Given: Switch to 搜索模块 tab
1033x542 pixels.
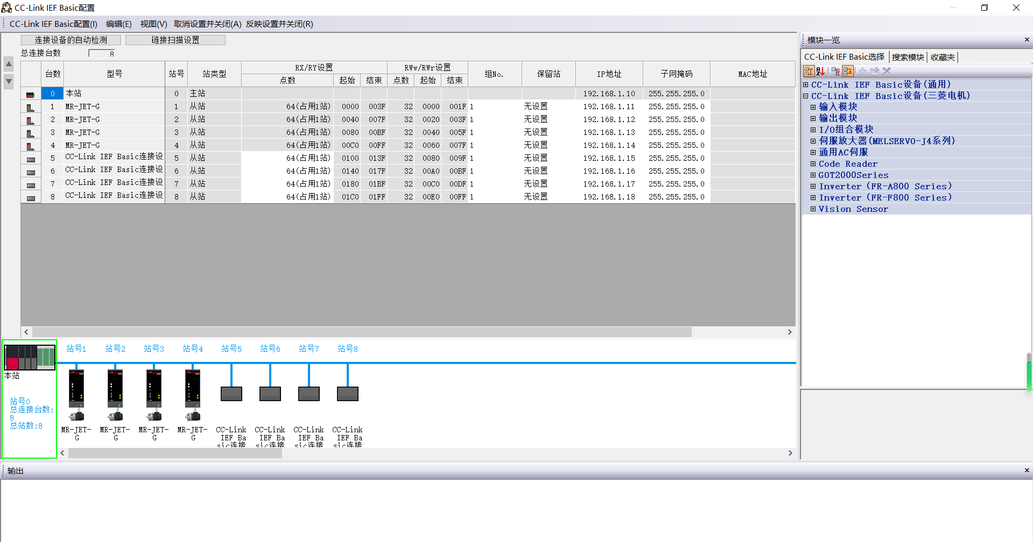Looking at the screenshot, I should point(908,57).
